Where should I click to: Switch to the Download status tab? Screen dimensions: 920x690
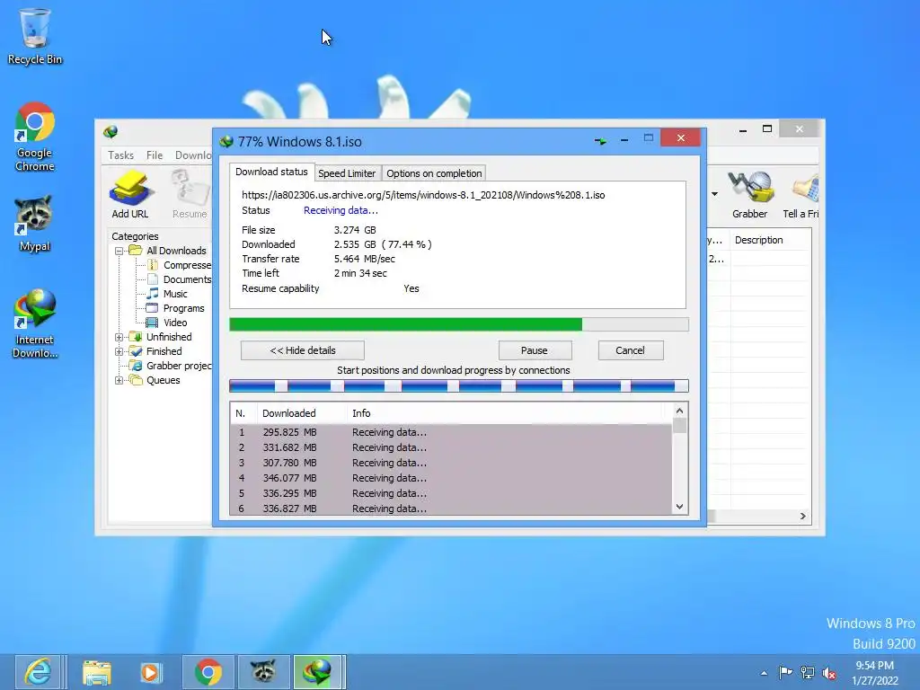coord(271,172)
